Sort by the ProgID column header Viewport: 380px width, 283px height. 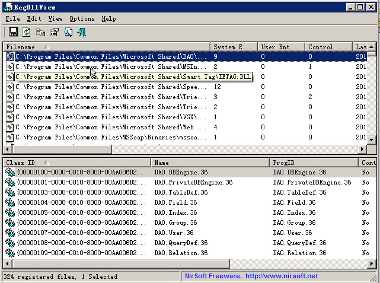pyautogui.click(x=314, y=163)
